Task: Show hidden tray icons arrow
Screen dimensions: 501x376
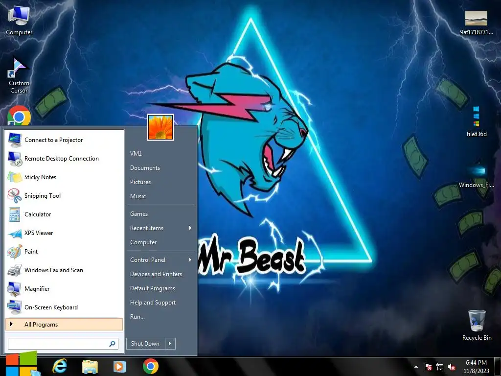Action: 416,367
